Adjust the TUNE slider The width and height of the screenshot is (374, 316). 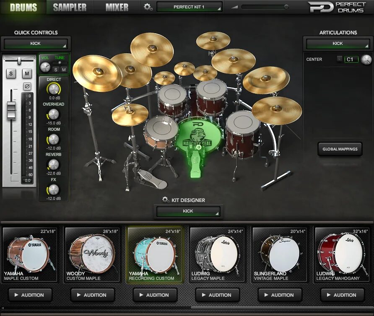pos(60,63)
